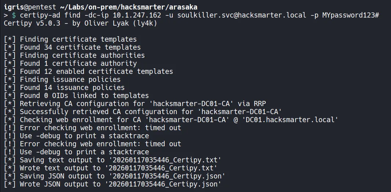Click the ~/Labs/on-prem/hacksmarter/arasaka working directory path
This screenshot has width=391, height=192.
click(x=125, y=7)
